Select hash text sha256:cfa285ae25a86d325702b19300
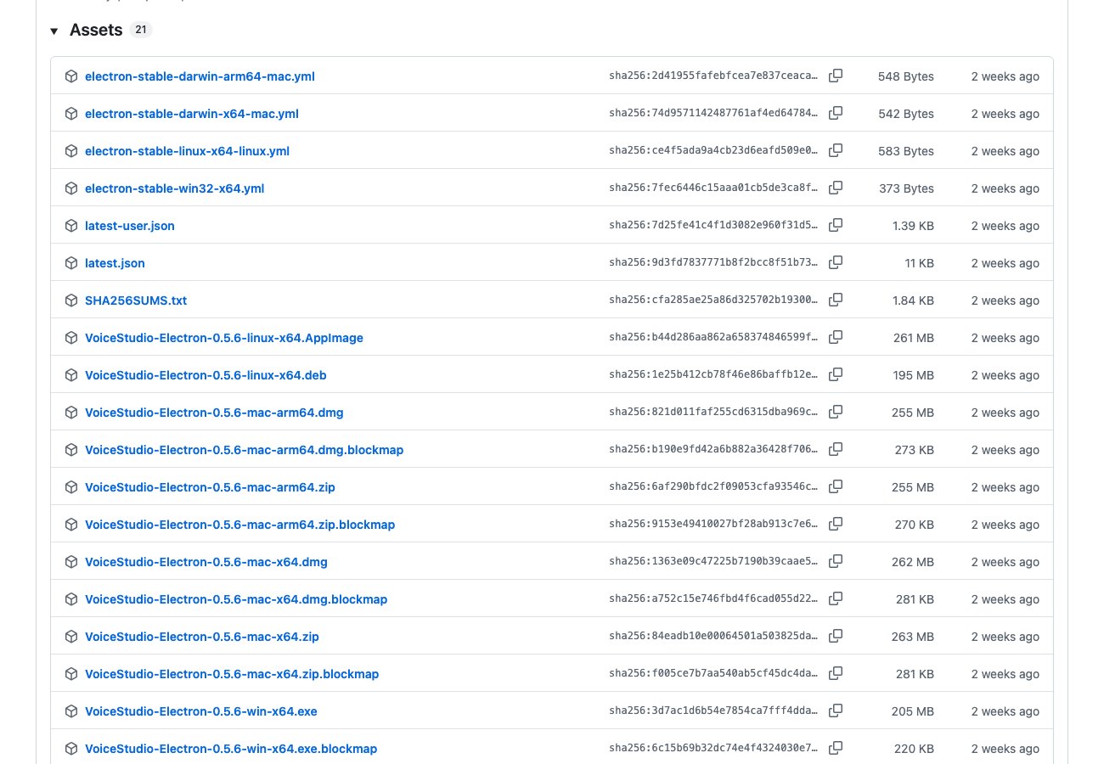Image resolution: width=1104 pixels, height=764 pixels. point(713,301)
